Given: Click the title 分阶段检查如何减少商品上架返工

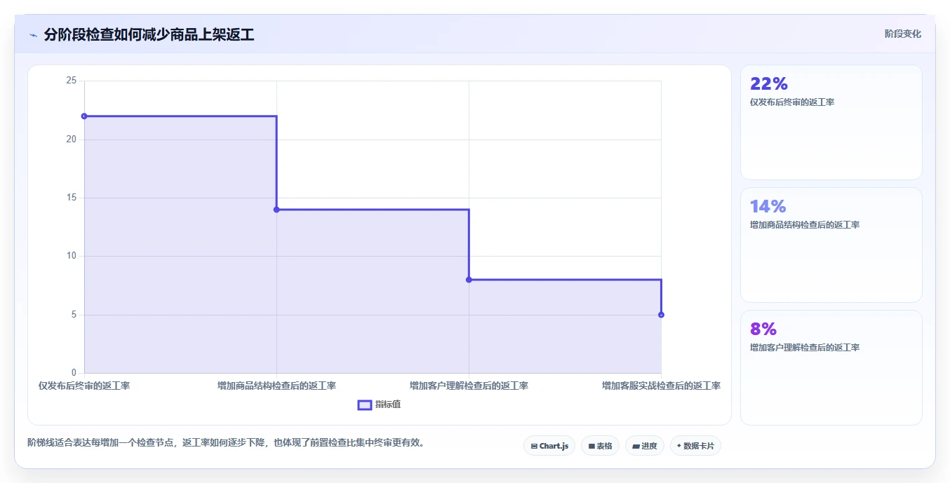Looking at the screenshot, I should 149,34.
